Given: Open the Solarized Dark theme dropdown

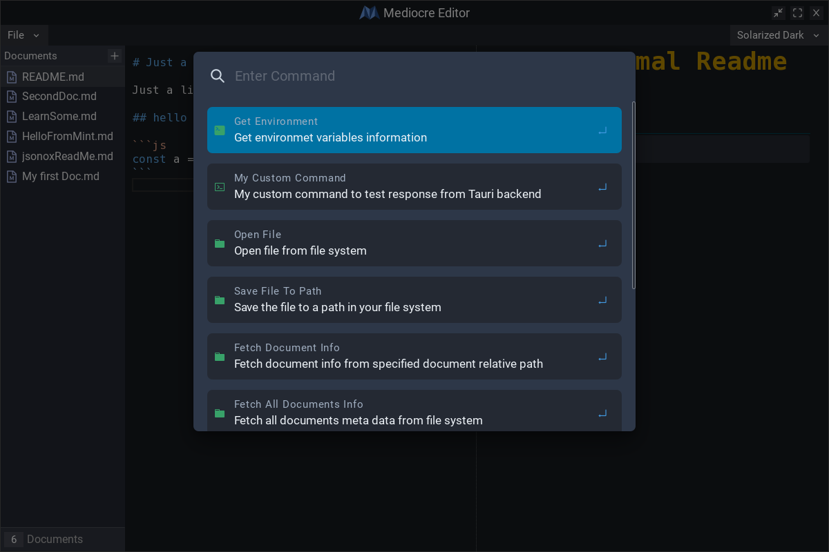Looking at the screenshot, I should point(779,35).
